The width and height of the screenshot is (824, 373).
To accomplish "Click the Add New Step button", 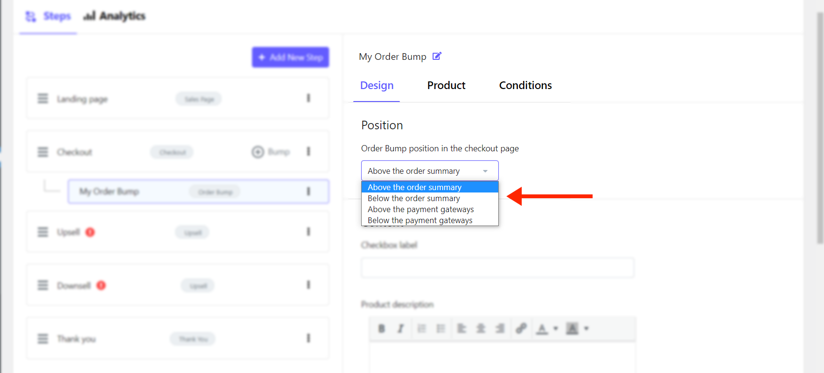I will 290,57.
